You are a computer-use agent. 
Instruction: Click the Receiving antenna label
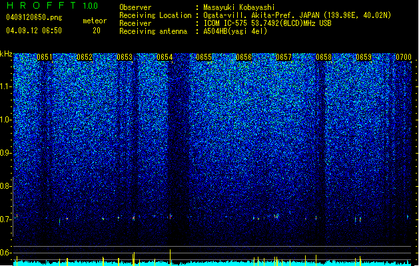pyautogui.click(x=153, y=31)
